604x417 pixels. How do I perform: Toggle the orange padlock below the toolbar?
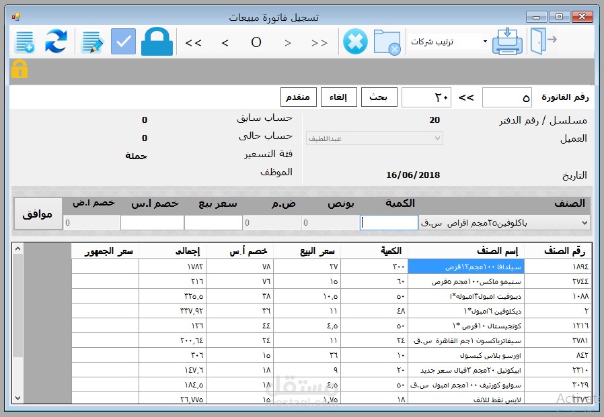[19, 70]
